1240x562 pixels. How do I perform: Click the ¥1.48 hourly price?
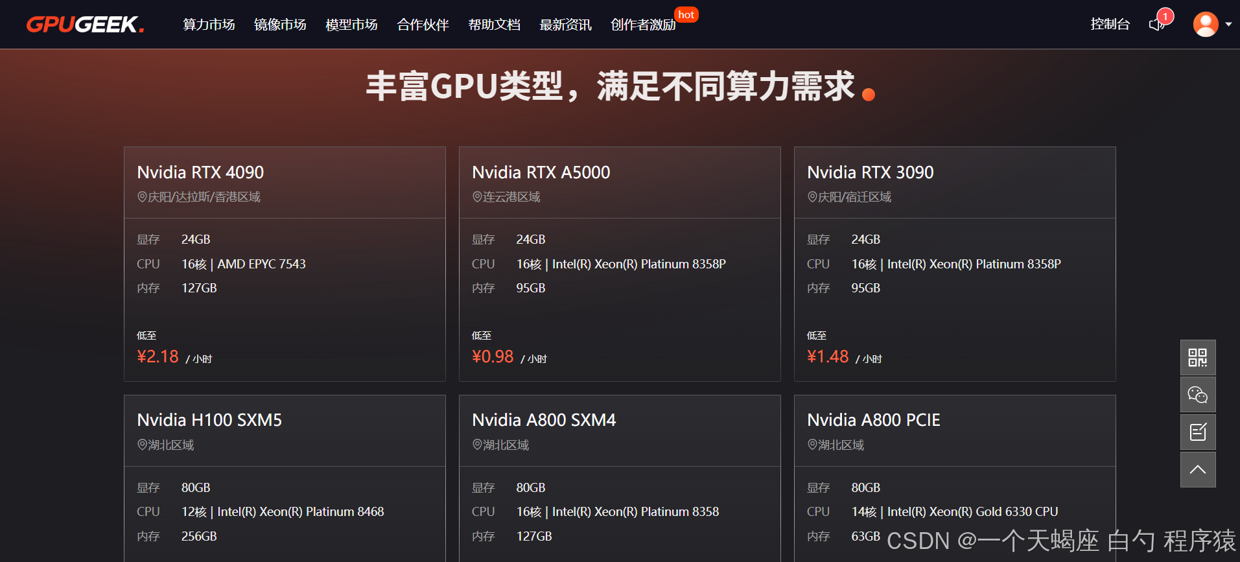coord(828,357)
